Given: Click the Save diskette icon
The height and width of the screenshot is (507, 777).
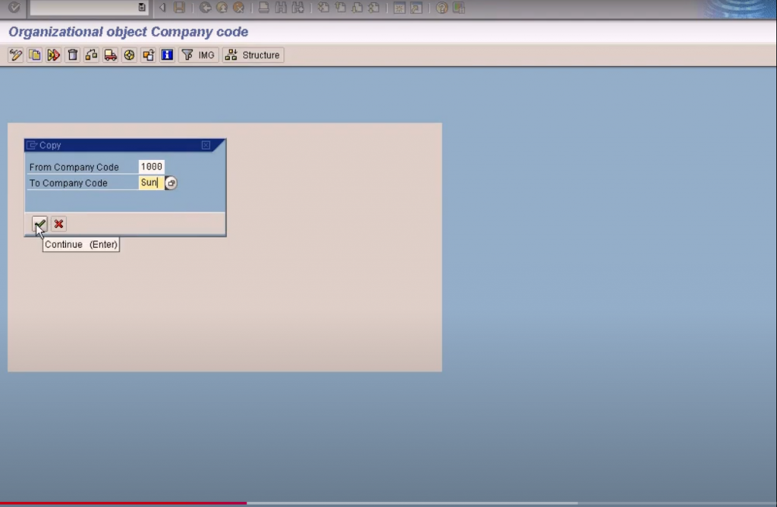Looking at the screenshot, I should coord(179,8).
